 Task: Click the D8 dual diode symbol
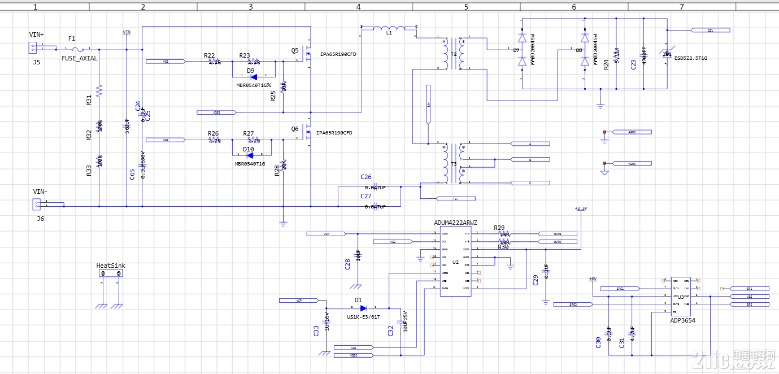585,50
